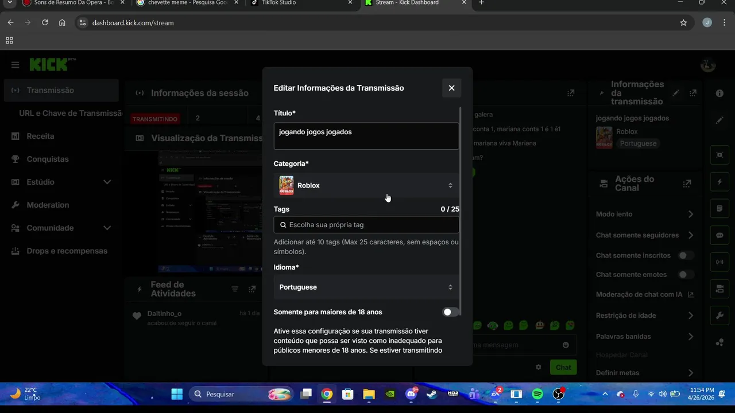Open the Categoria dropdown showing Roblox
The height and width of the screenshot is (413, 735).
click(366, 185)
